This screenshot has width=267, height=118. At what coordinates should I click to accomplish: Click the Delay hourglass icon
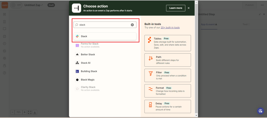(150, 105)
